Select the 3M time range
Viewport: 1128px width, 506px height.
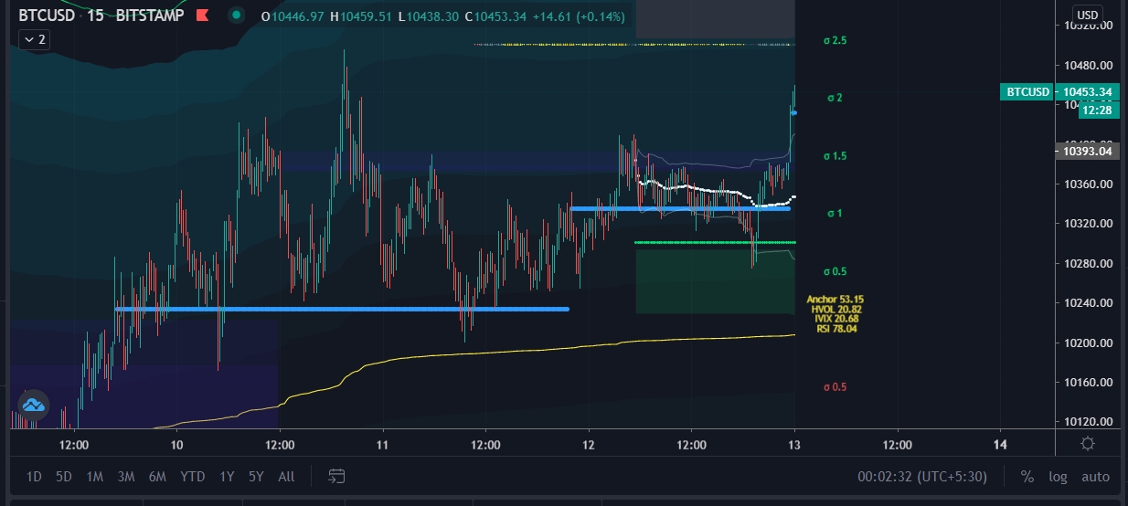click(x=126, y=477)
